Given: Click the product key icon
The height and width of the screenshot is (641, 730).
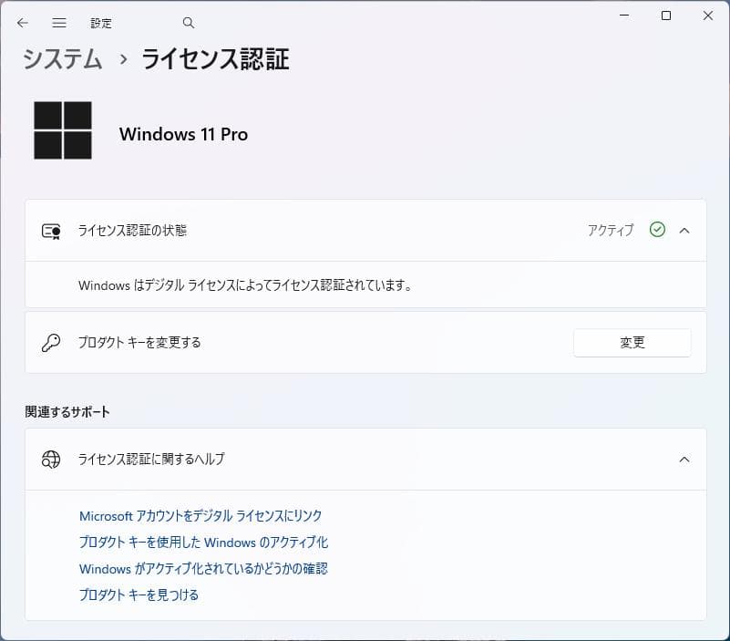Looking at the screenshot, I should [51, 343].
